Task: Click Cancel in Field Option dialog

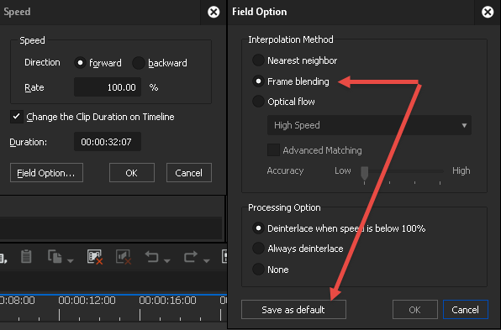Action: 466,310
